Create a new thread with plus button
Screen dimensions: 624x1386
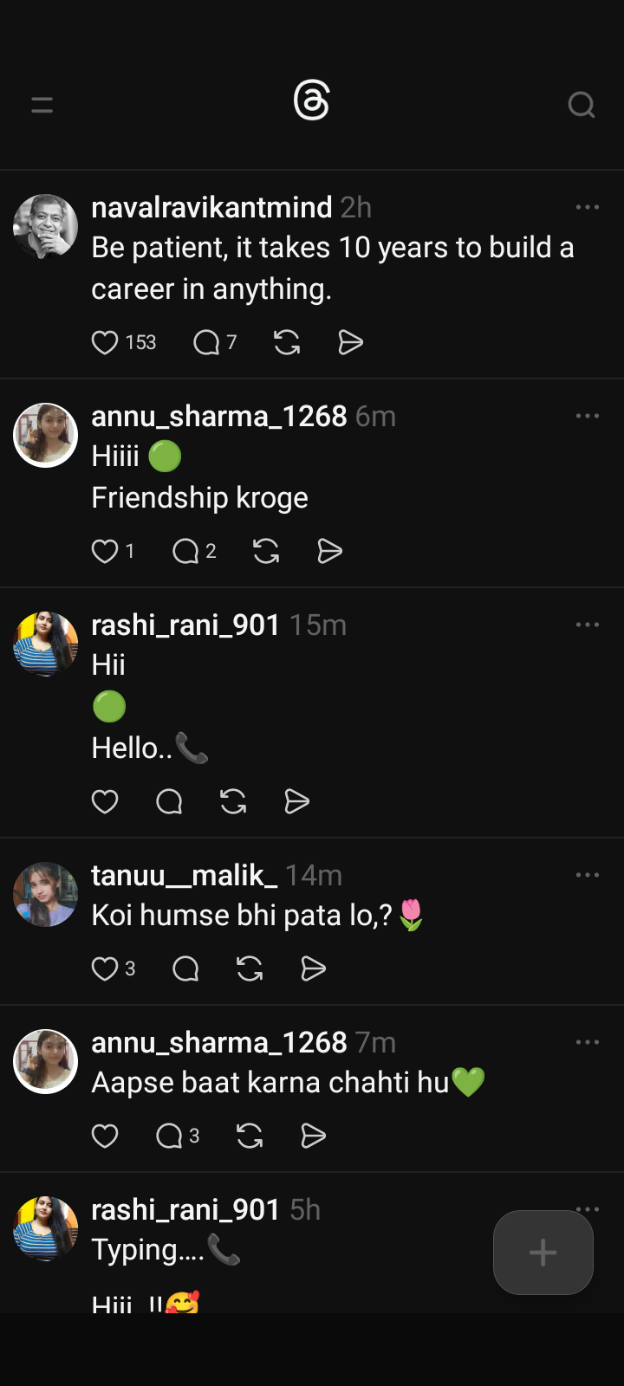(x=543, y=1253)
